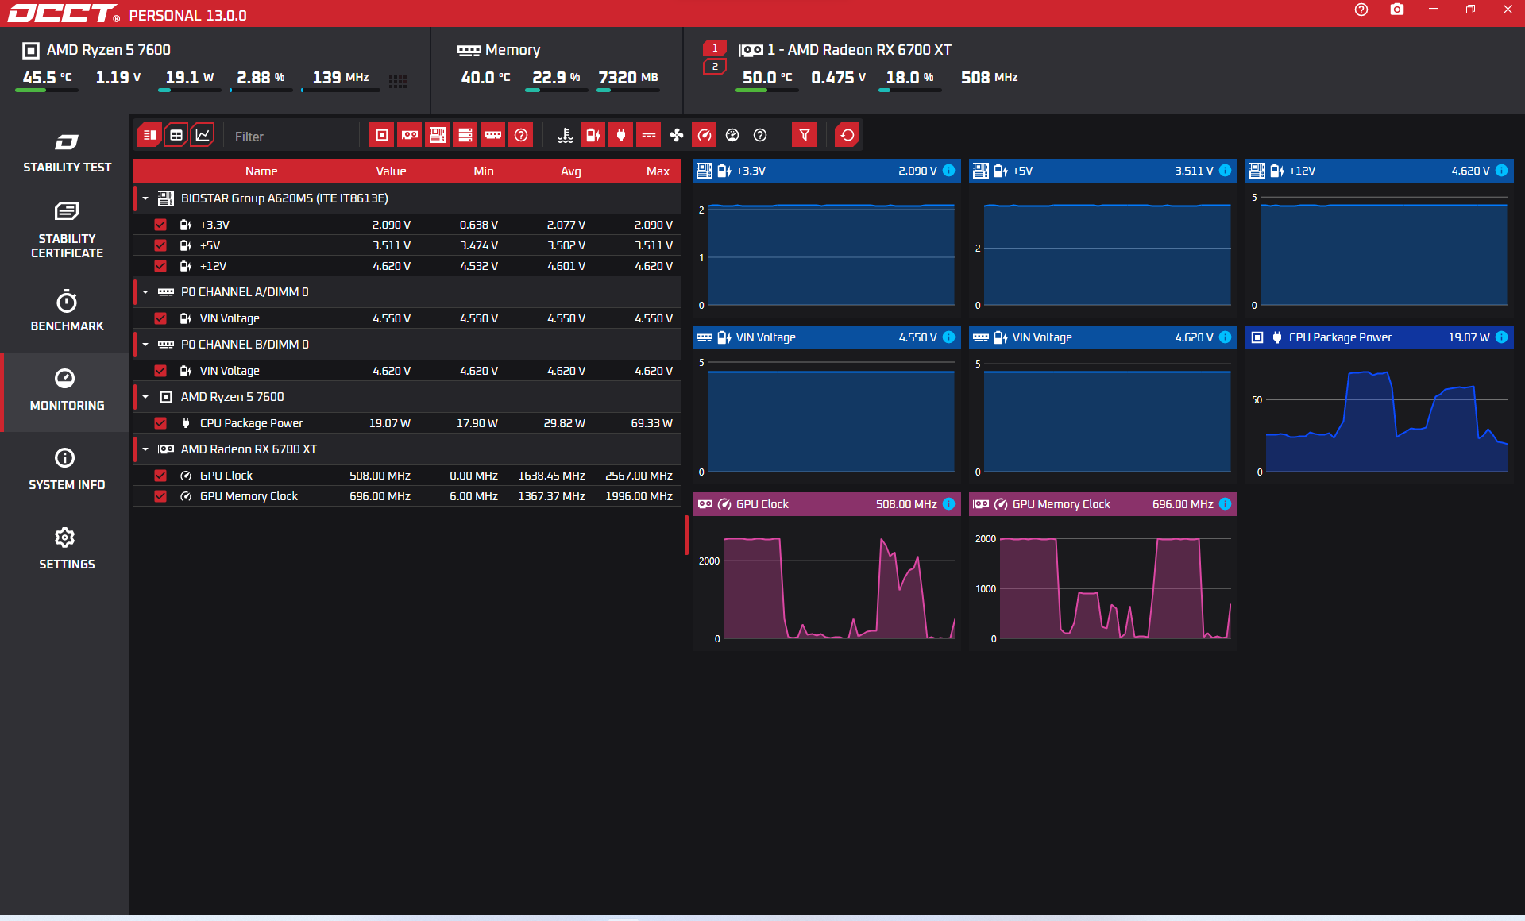Click the reset min/max values icon

847,135
